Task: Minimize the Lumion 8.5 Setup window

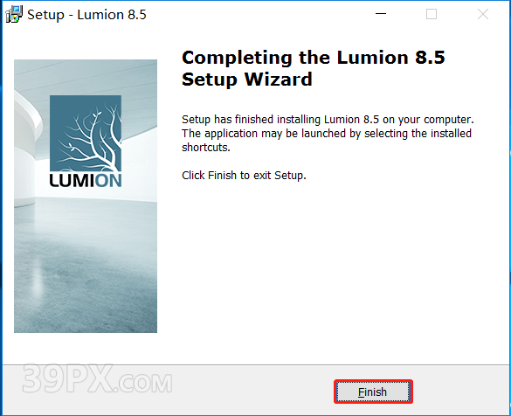Action: (x=381, y=14)
